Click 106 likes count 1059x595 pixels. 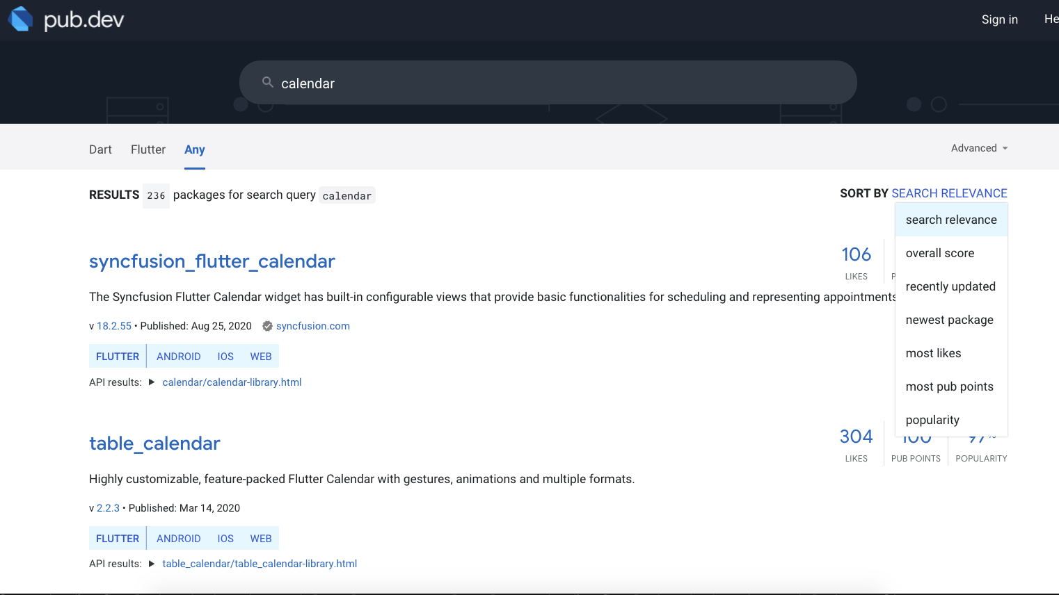point(856,254)
